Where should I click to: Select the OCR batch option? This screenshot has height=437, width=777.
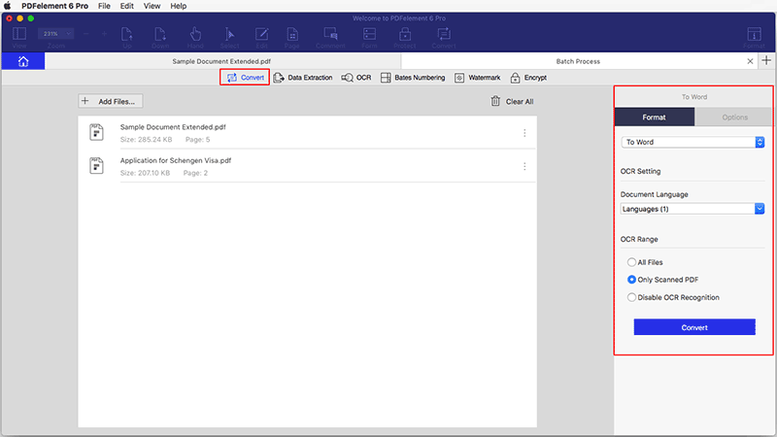(356, 78)
